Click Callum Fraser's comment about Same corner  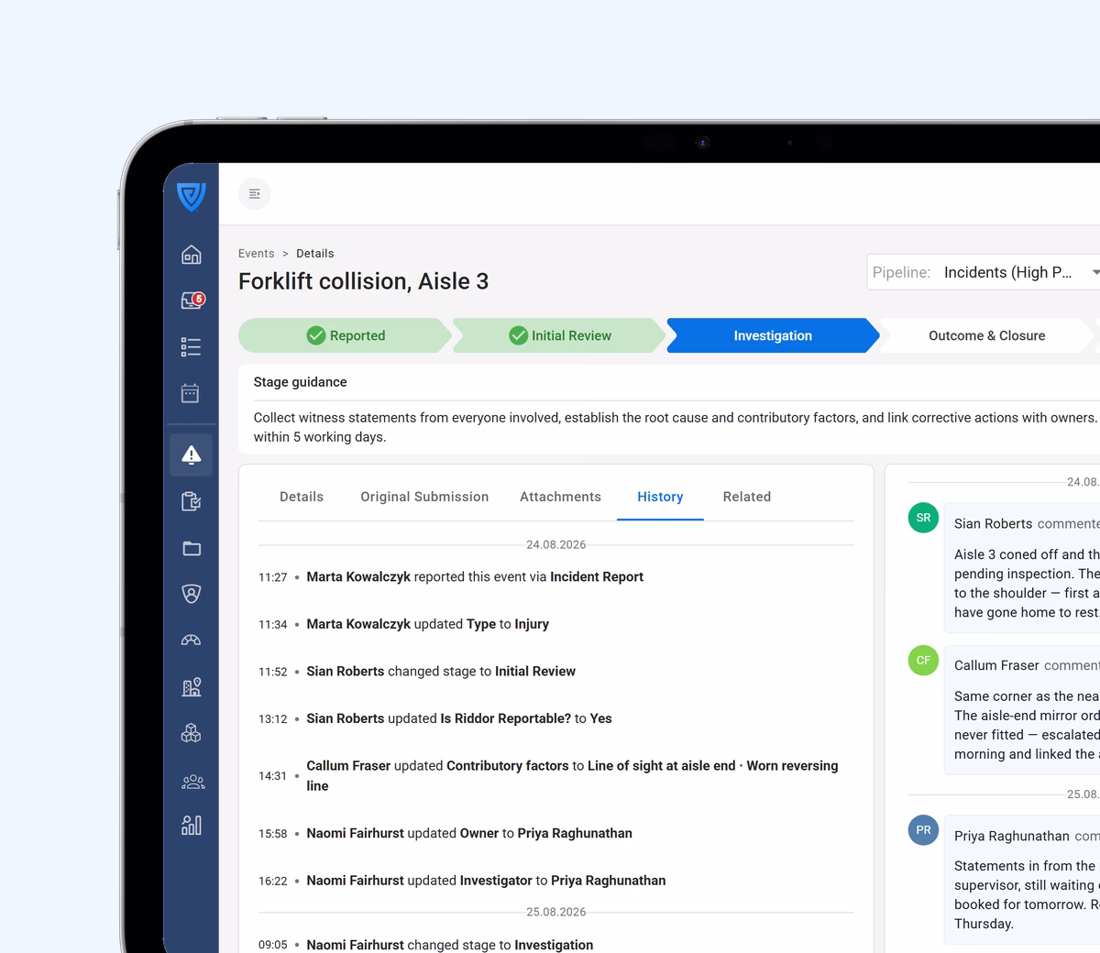click(1027, 725)
